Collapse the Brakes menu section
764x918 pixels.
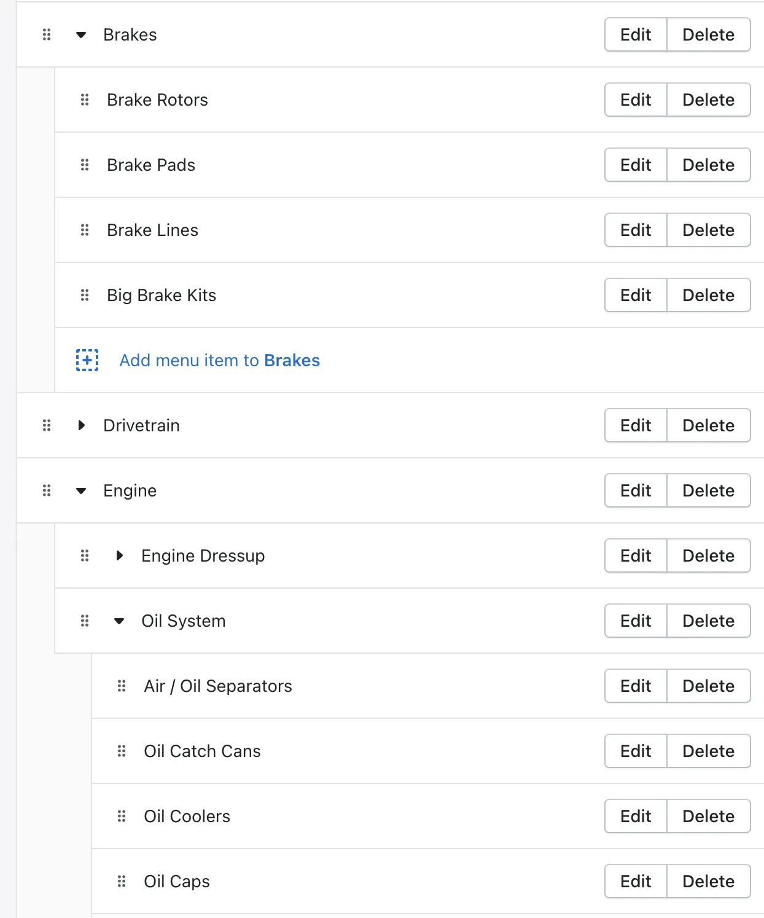[x=81, y=35]
